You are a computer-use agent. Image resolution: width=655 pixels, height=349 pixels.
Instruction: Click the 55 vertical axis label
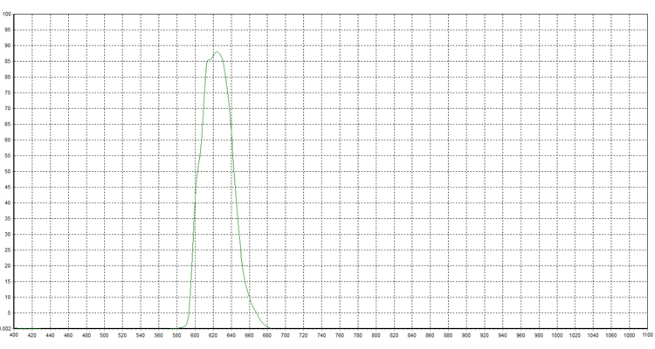click(x=8, y=155)
